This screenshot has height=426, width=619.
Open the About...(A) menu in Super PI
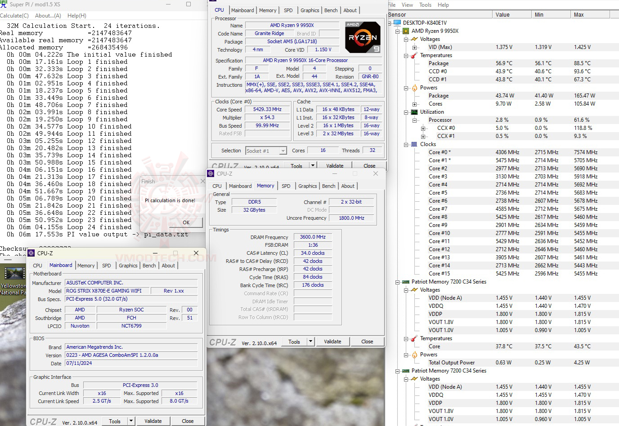click(48, 15)
